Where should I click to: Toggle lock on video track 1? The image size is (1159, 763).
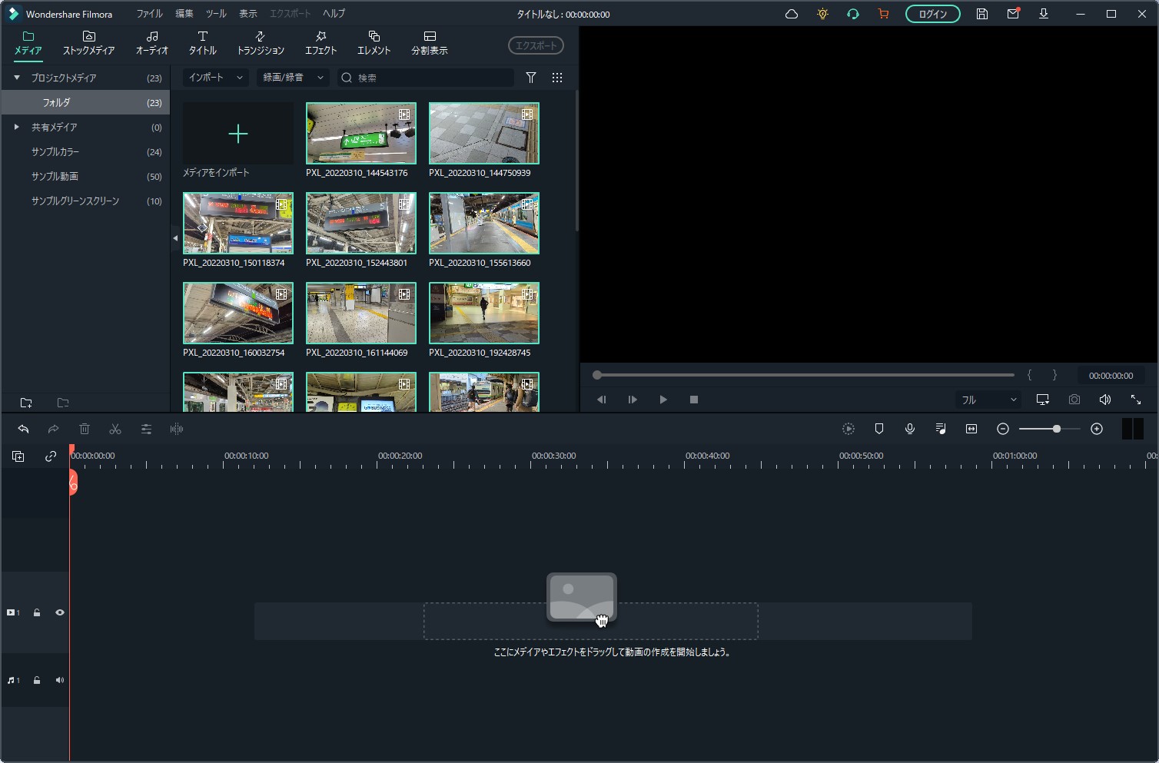tap(37, 612)
